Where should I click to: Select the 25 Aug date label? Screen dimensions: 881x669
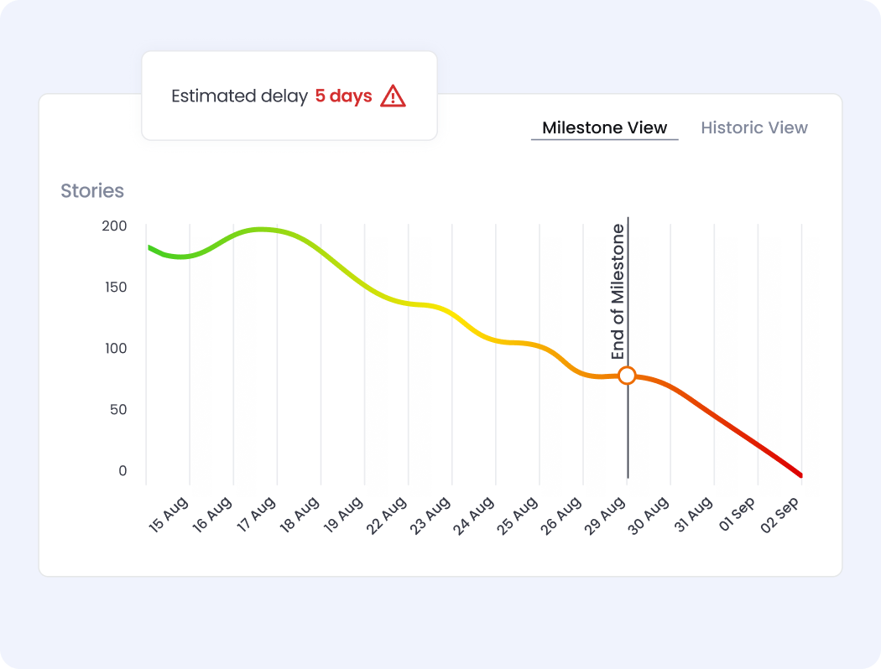(x=519, y=514)
